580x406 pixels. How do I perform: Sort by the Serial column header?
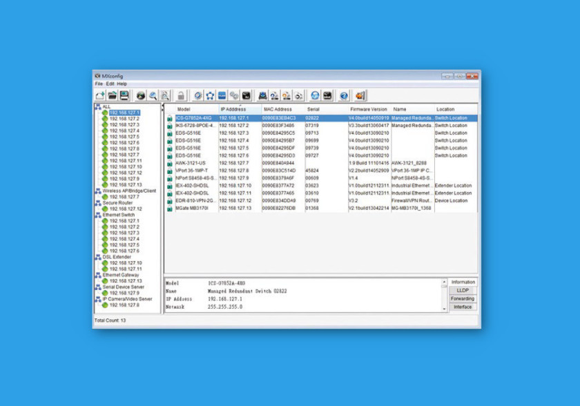[x=327, y=110]
